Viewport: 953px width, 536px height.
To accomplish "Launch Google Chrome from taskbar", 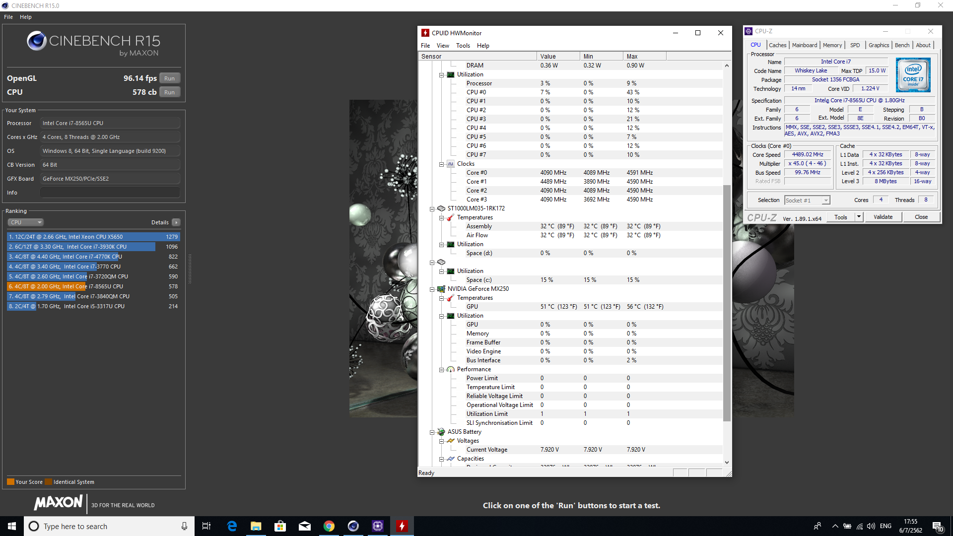I will pyautogui.click(x=329, y=526).
